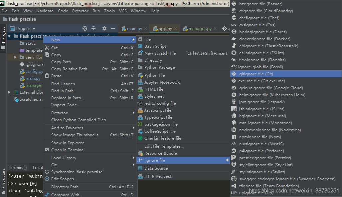Click the Bash Script icon

[x=140, y=46]
